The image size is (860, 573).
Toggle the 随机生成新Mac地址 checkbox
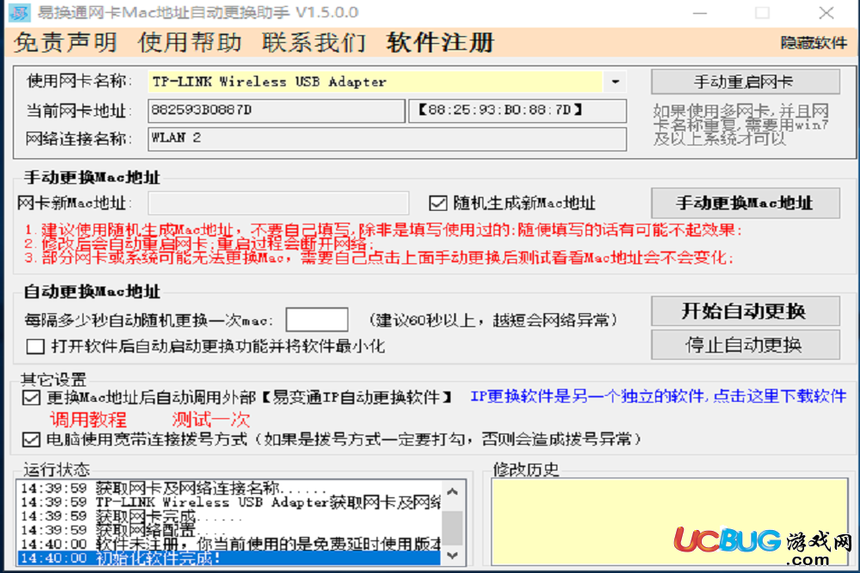(x=438, y=203)
